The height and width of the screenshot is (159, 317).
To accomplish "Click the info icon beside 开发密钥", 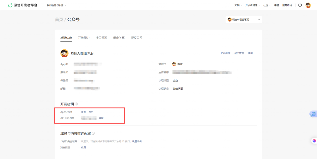I will pyautogui.click(x=76, y=104).
